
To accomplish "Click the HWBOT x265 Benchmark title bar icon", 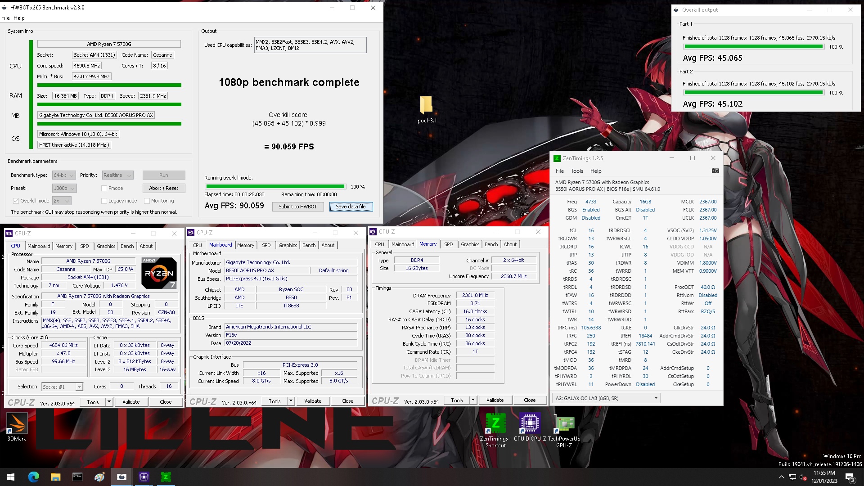I will coord(4,8).
